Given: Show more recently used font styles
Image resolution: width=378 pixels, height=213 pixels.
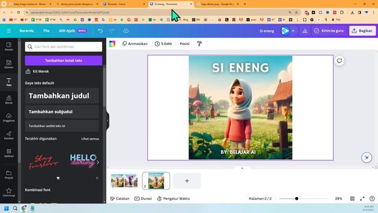Looking at the screenshot, I should [97, 162].
